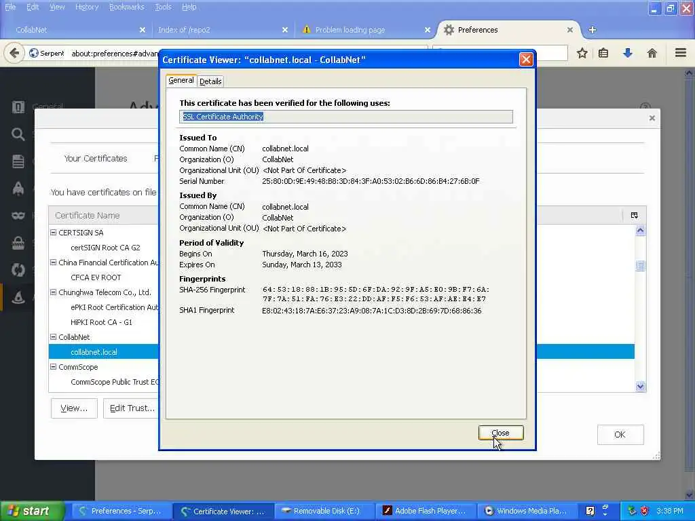Switch to the General tab in Certificate Viewer

click(x=181, y=81)
